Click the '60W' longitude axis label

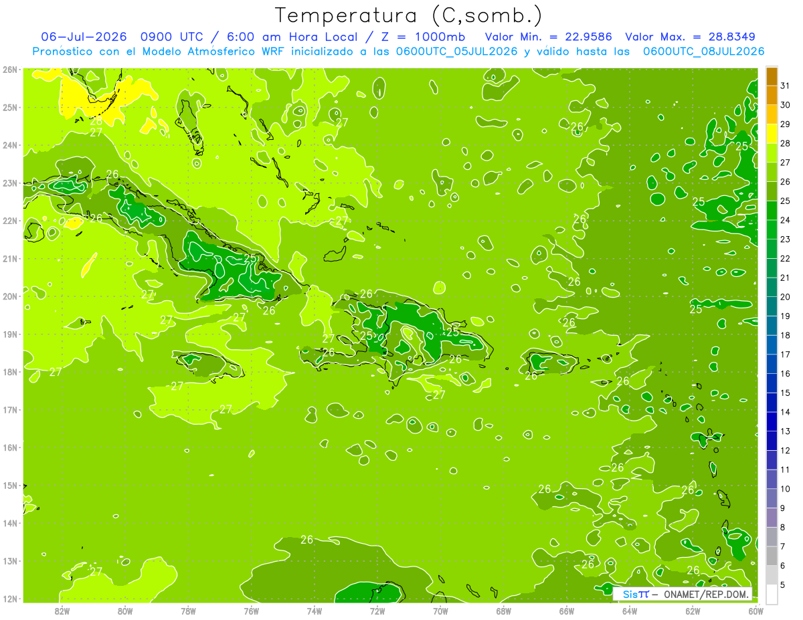pos(755,610)
